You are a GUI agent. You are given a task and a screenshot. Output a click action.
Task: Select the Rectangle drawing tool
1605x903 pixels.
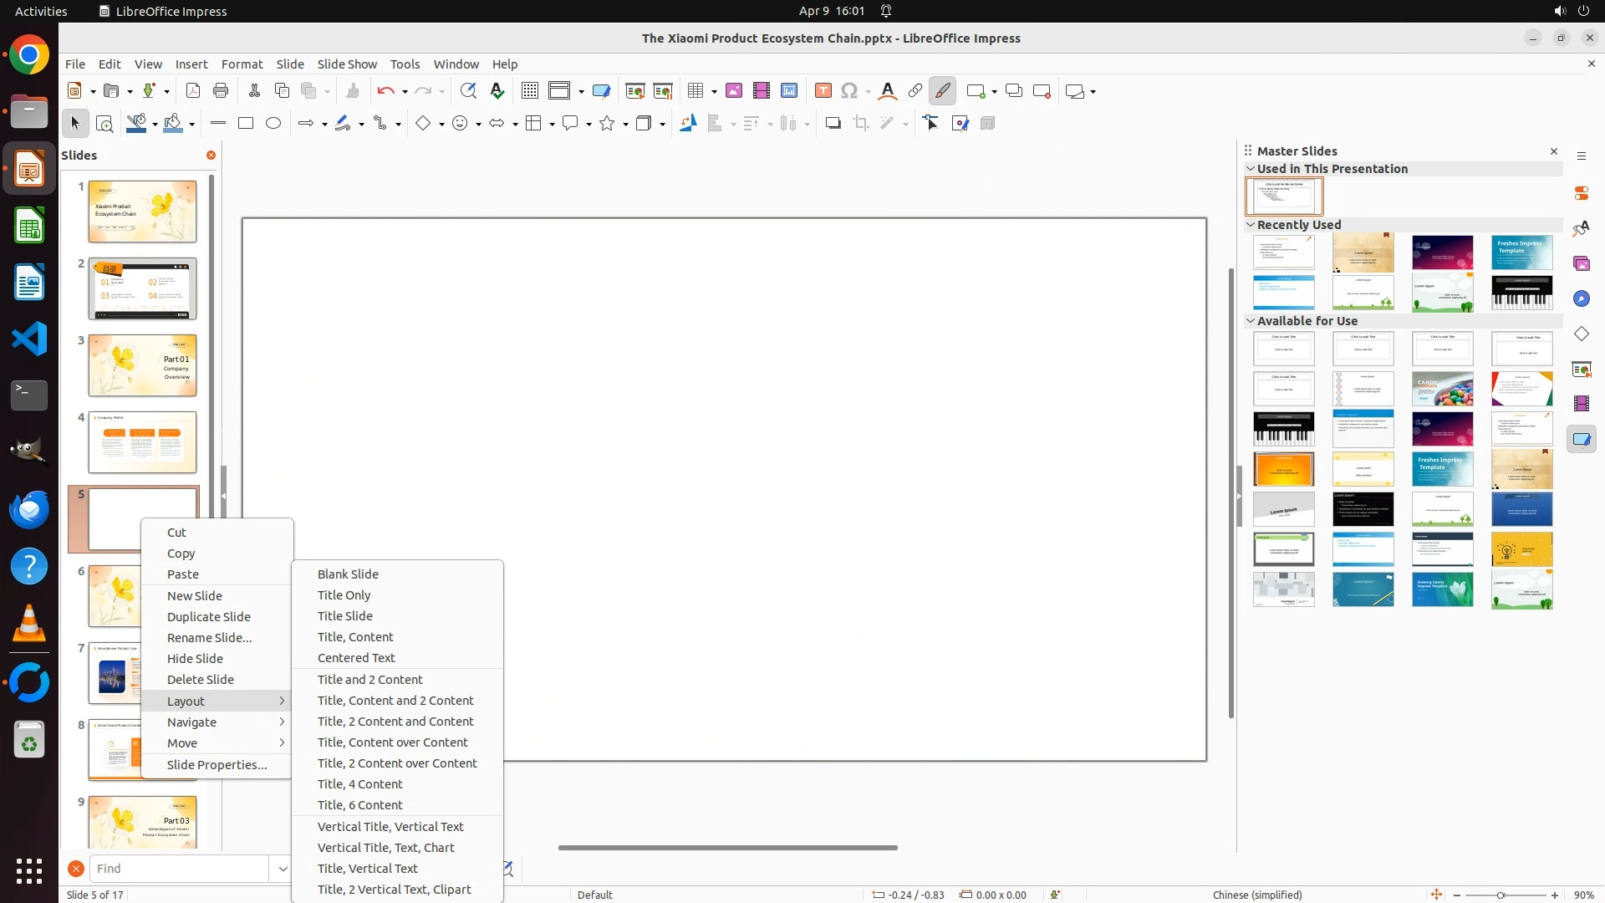point(246,124)
